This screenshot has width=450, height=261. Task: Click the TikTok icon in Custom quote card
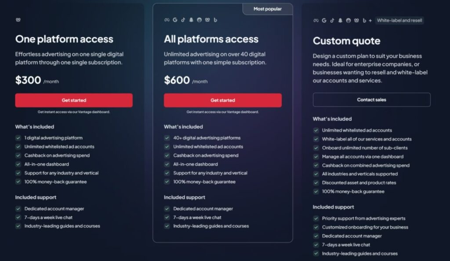point(332,20)
